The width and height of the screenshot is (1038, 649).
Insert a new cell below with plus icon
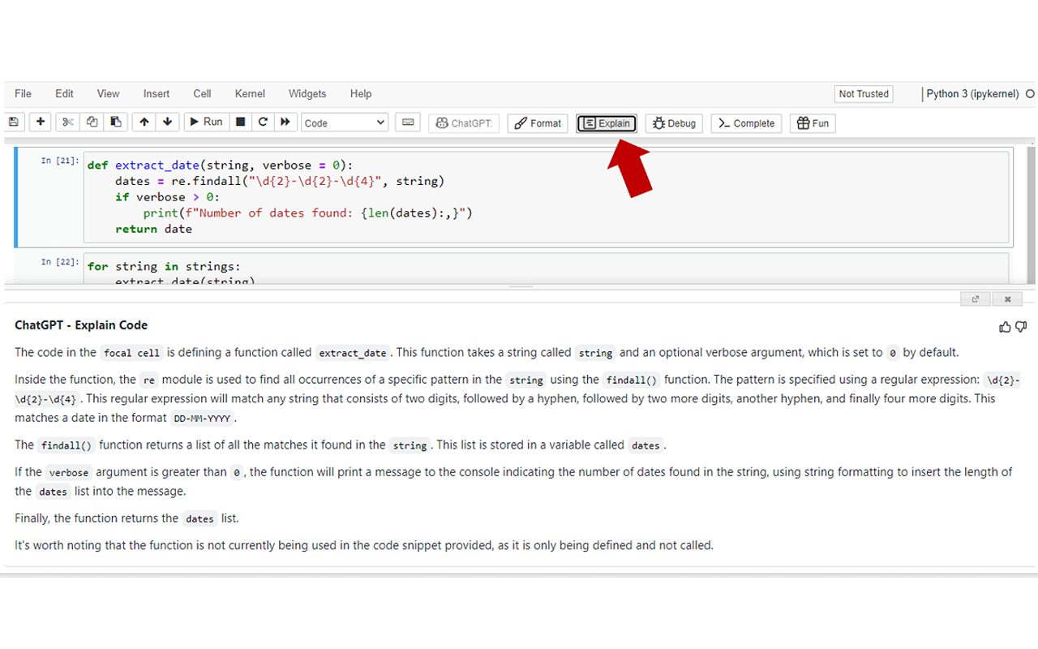[x=40, y=122]
